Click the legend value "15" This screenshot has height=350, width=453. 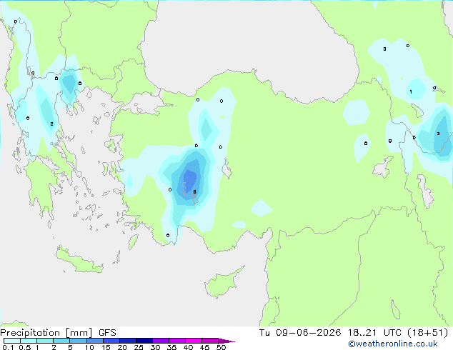pyautogui.click(x=106, y=347)
